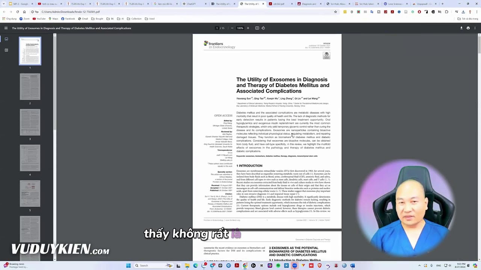
Task: Open the PDF viewer sidebar menu
Action: click(x=6, y=28)
